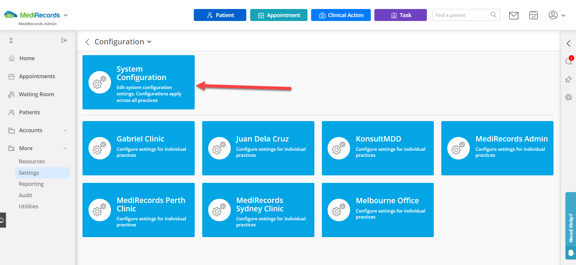Click the up-down reorder arrows icon in sidebar
This screenshot has height=265, width=576.
11,40
